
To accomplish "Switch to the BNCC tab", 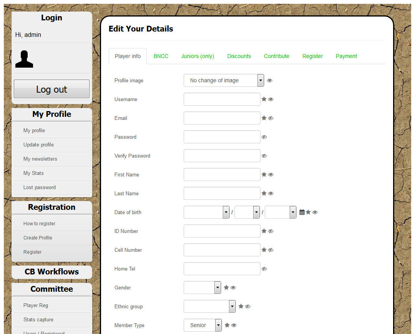I will tap(161, 56).
